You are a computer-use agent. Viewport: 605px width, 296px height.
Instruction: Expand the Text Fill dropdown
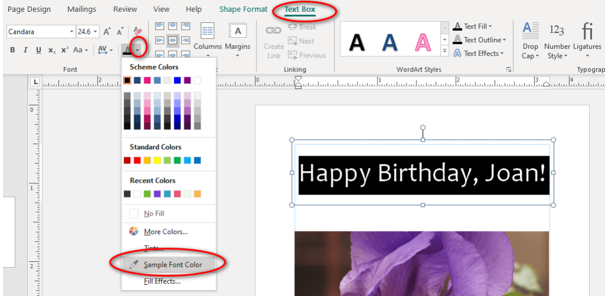click(x=490, y=27)
